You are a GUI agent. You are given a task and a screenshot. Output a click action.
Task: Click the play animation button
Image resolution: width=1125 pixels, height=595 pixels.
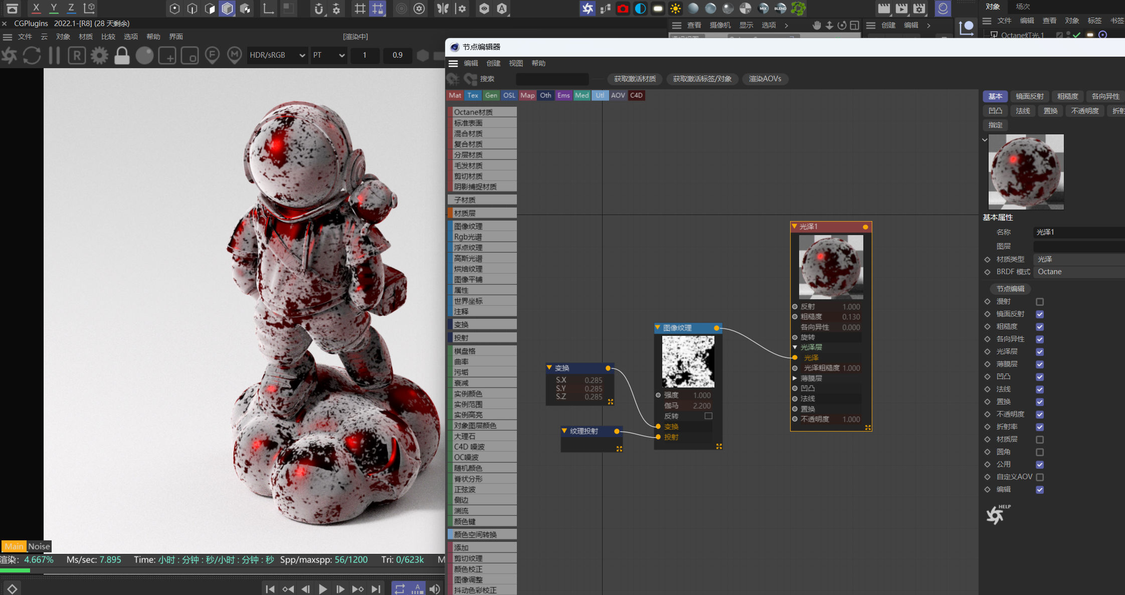coord(323,589)
